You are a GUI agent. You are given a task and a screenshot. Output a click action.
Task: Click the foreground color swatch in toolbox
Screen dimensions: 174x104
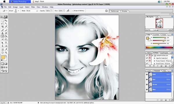[x=3, y=57]
